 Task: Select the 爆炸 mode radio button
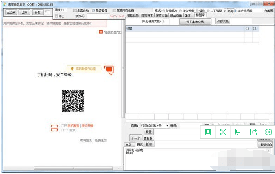pos(197,11)
